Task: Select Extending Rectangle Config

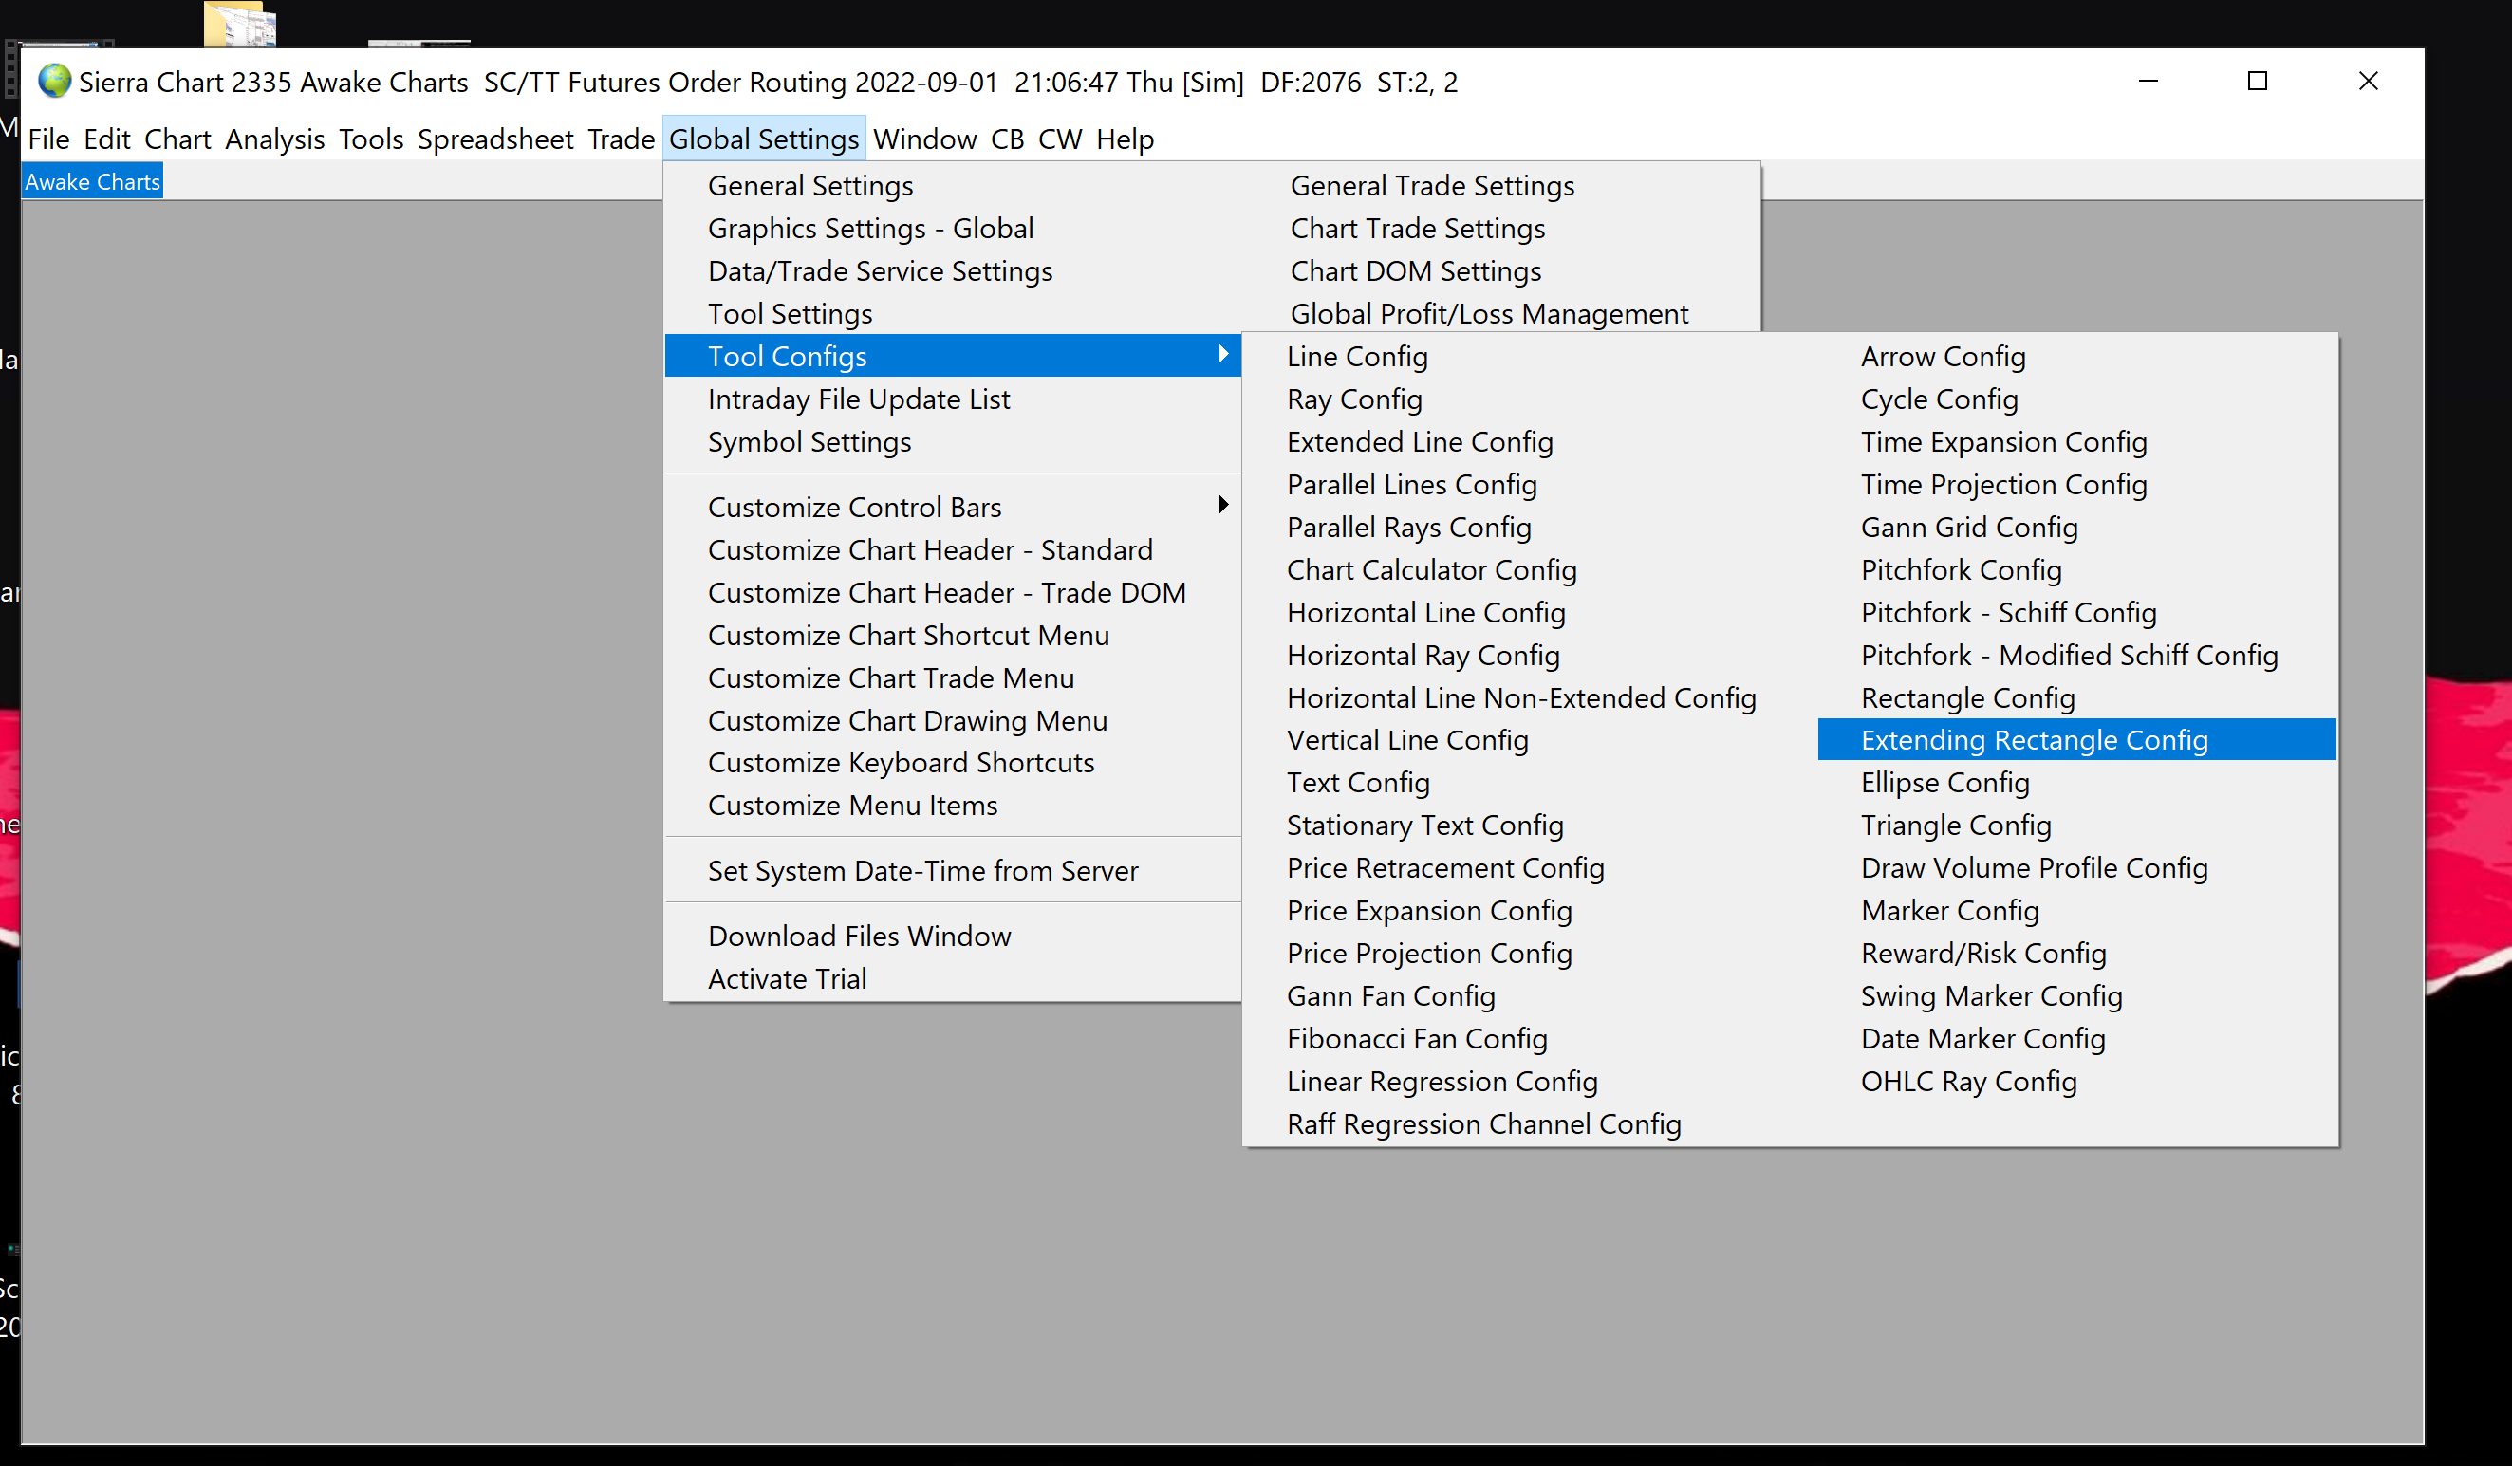Action: coord(2034,739)
